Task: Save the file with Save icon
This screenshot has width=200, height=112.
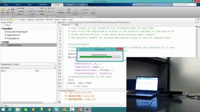Action: 12,9
